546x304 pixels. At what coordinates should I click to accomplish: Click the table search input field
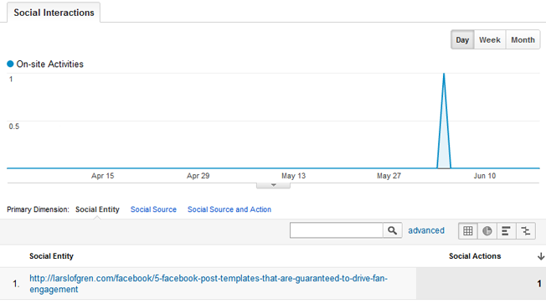pyautogui.click(x=337, y=230)
